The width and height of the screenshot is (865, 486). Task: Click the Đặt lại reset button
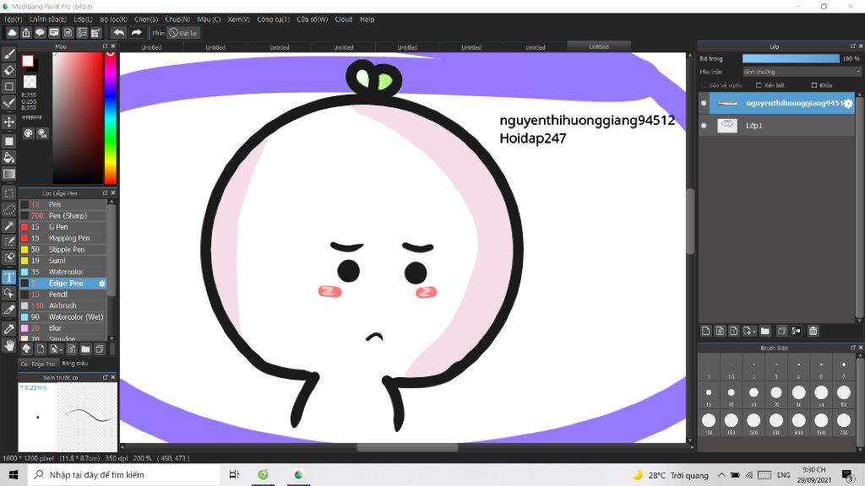point(183,33)
